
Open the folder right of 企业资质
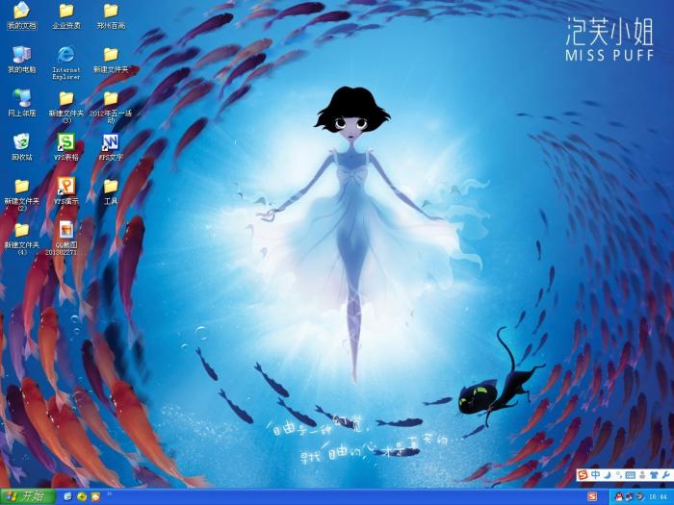coord(111,16)
